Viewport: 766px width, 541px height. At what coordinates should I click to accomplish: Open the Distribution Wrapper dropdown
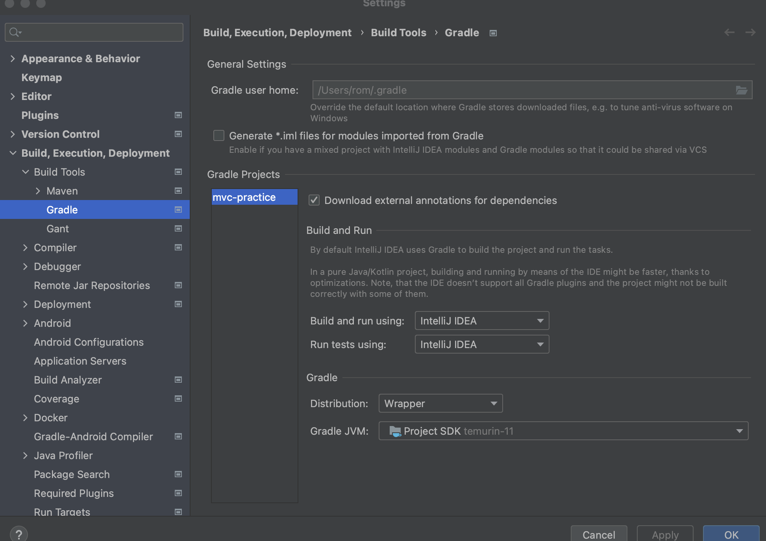coord(440,403)
